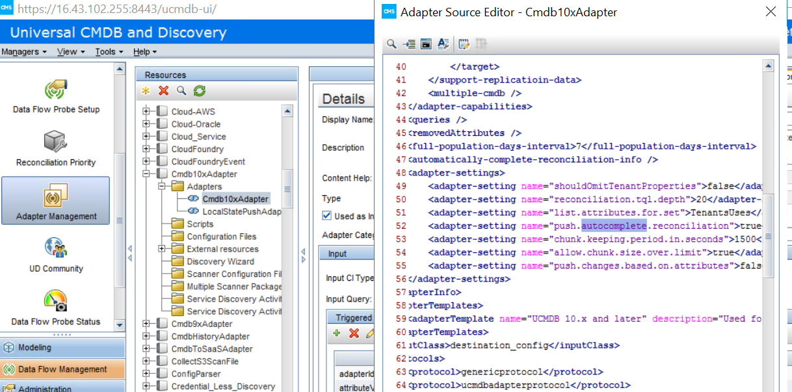Click the Find text magnifier in Adapter Source Editor
The height and width of the screenshot is (392, 792).
(x=391, y=44)
